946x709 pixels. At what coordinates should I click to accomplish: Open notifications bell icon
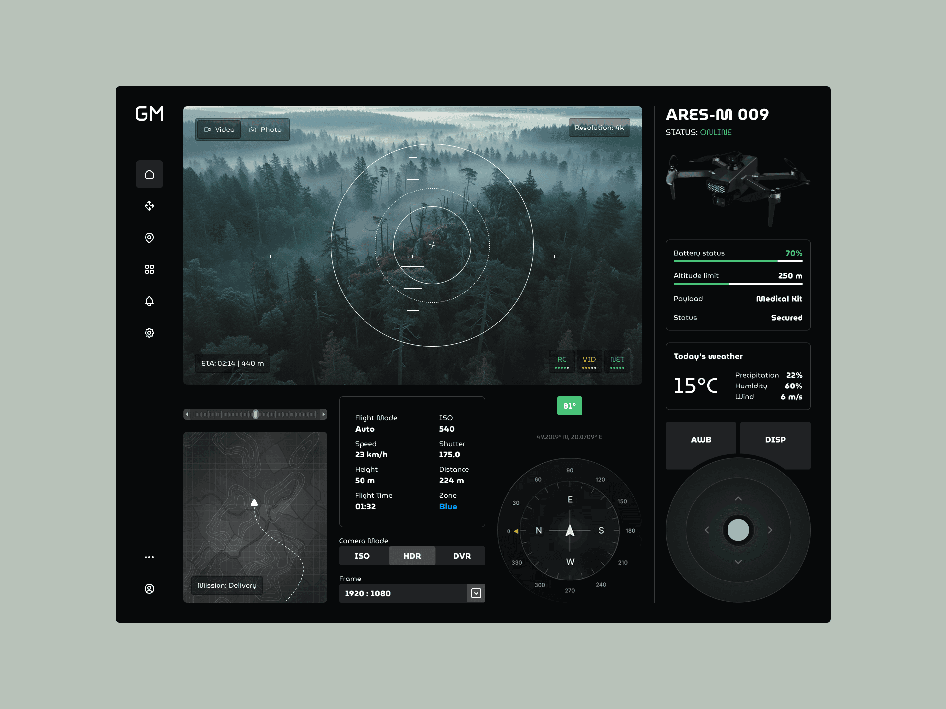click(149, 301)
